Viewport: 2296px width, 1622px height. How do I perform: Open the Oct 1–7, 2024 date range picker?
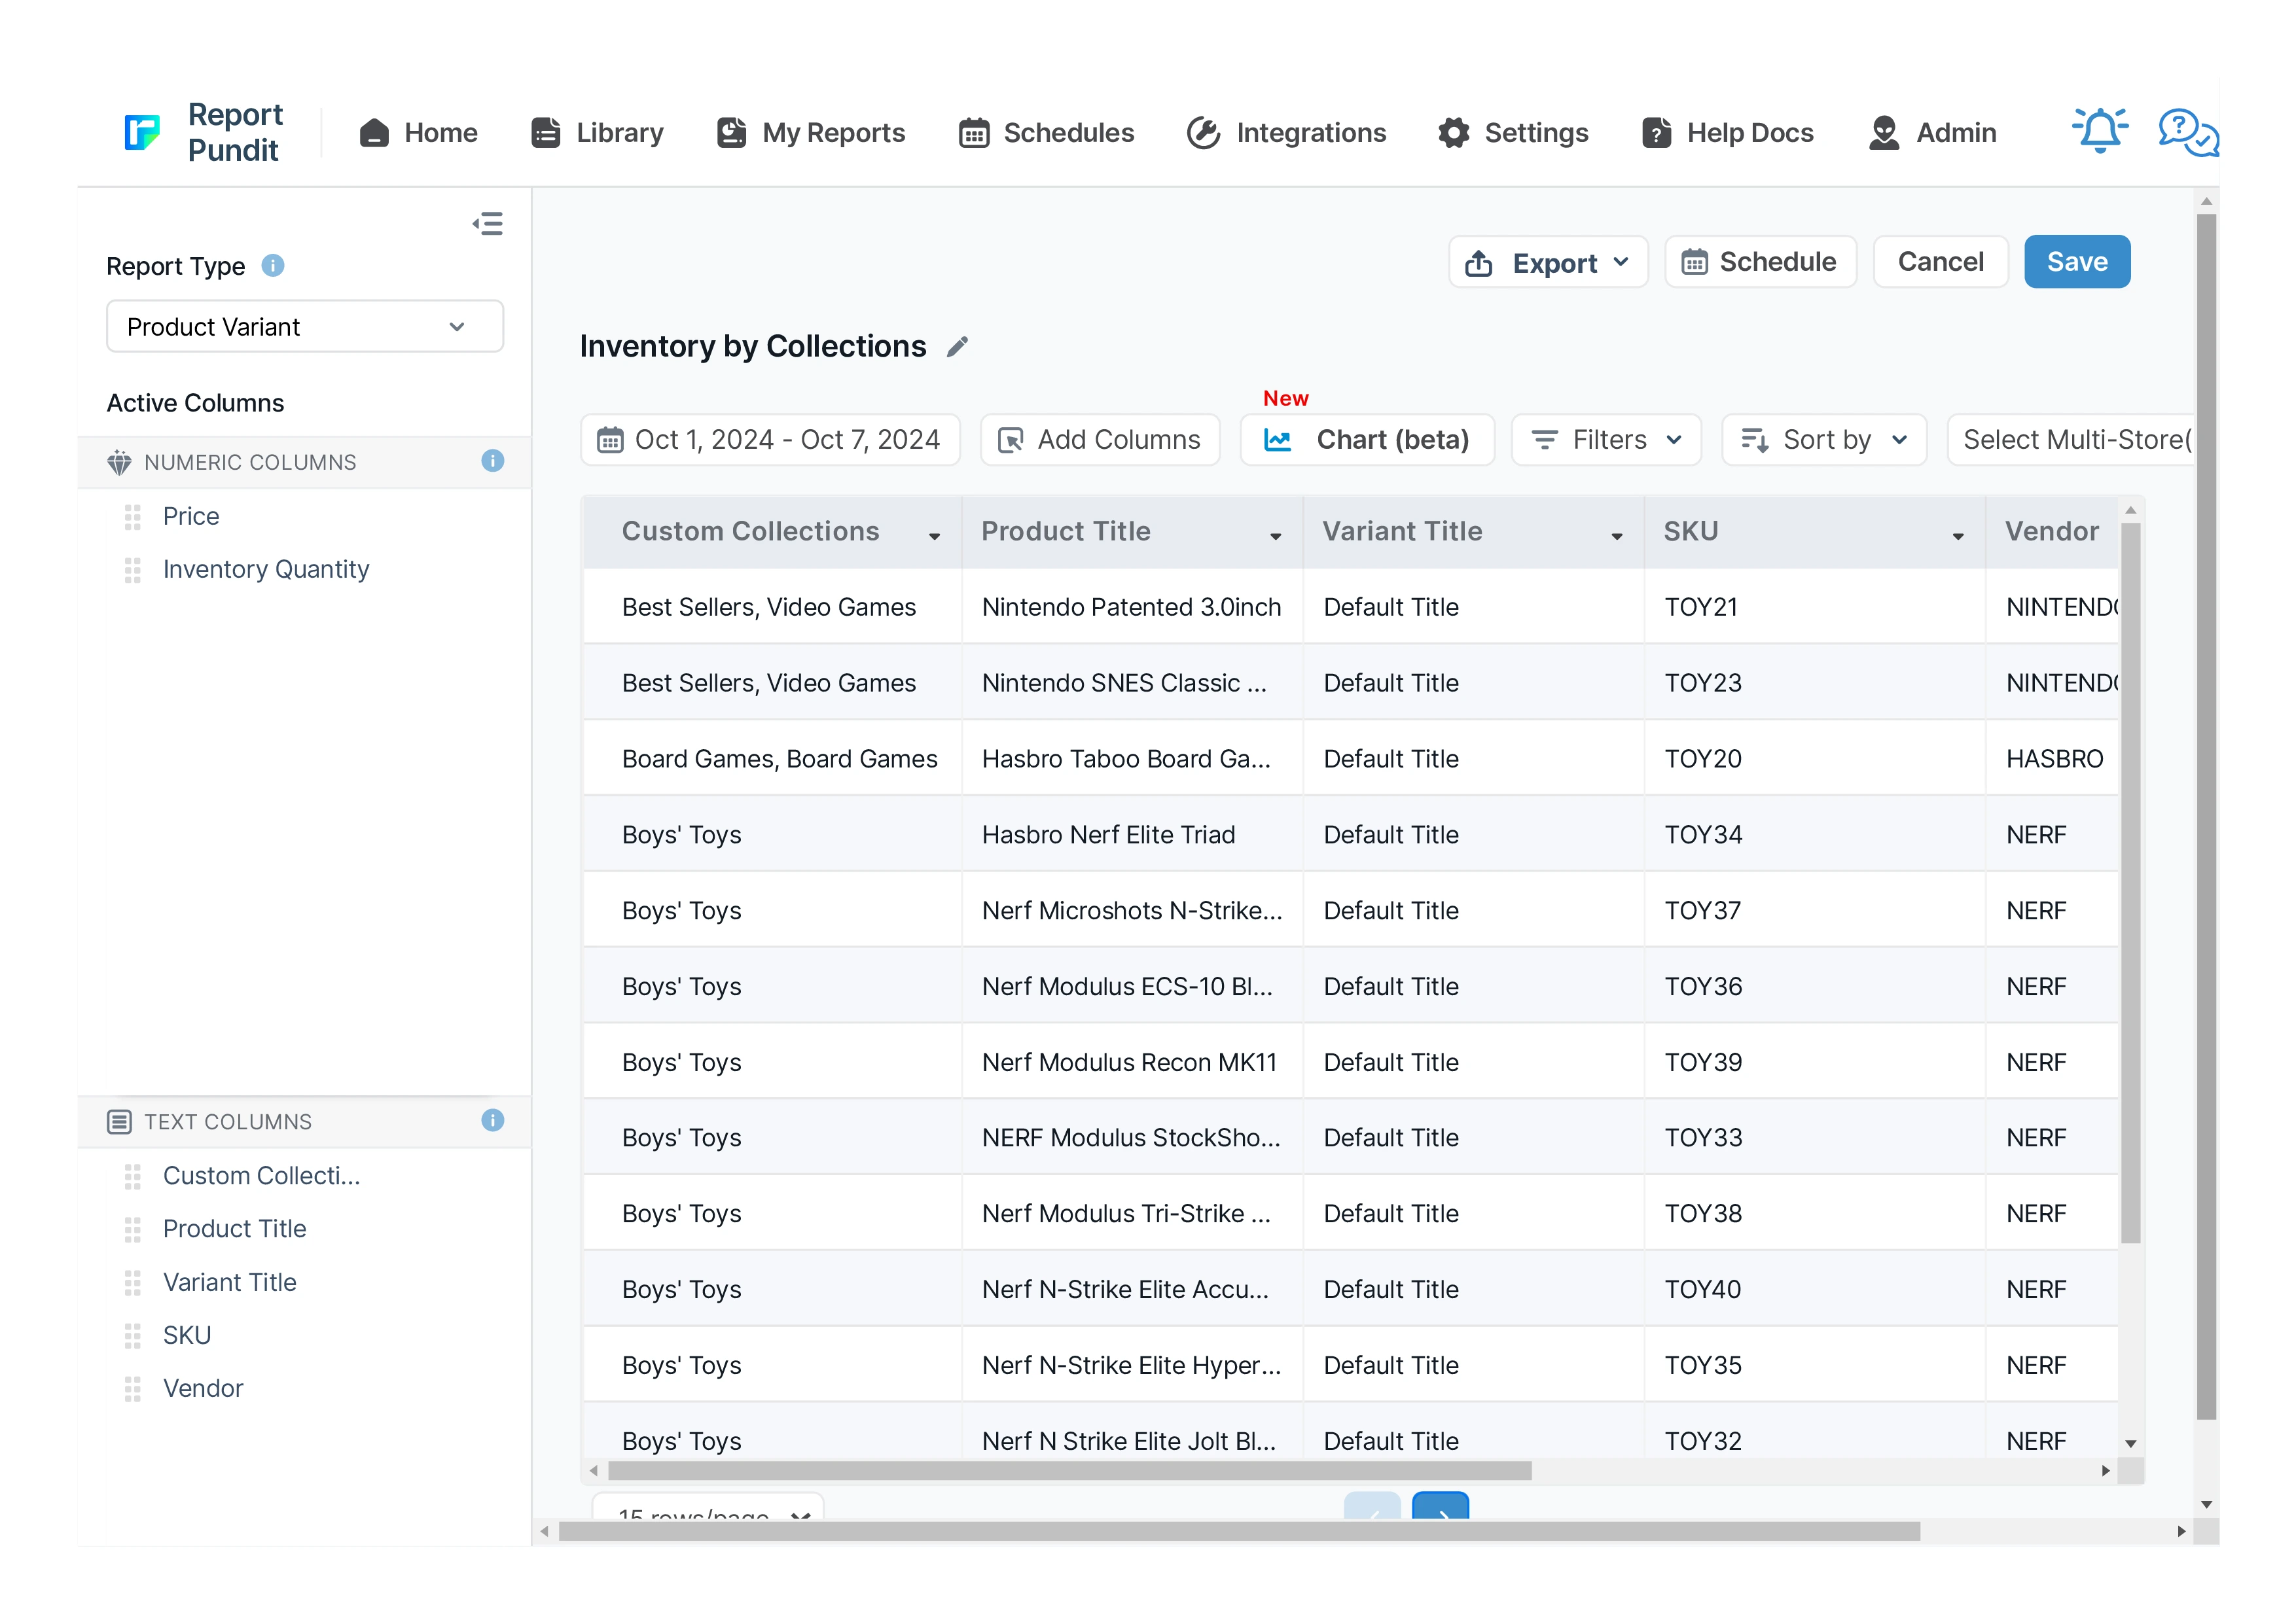pos(769,440)
